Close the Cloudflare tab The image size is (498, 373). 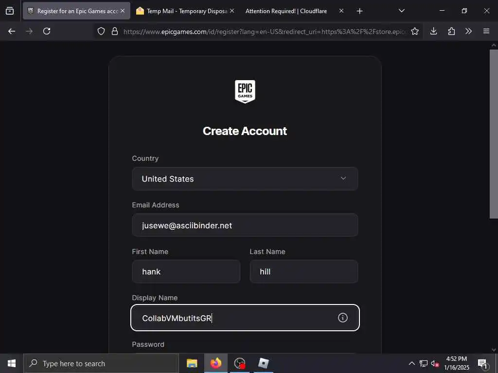coord(341,11)
